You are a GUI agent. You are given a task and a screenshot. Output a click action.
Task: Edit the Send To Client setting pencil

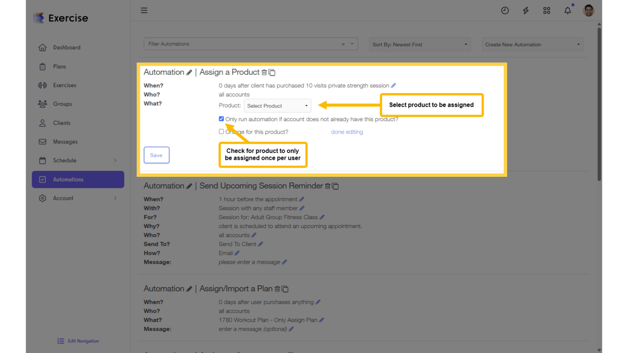tap(261, 244)
